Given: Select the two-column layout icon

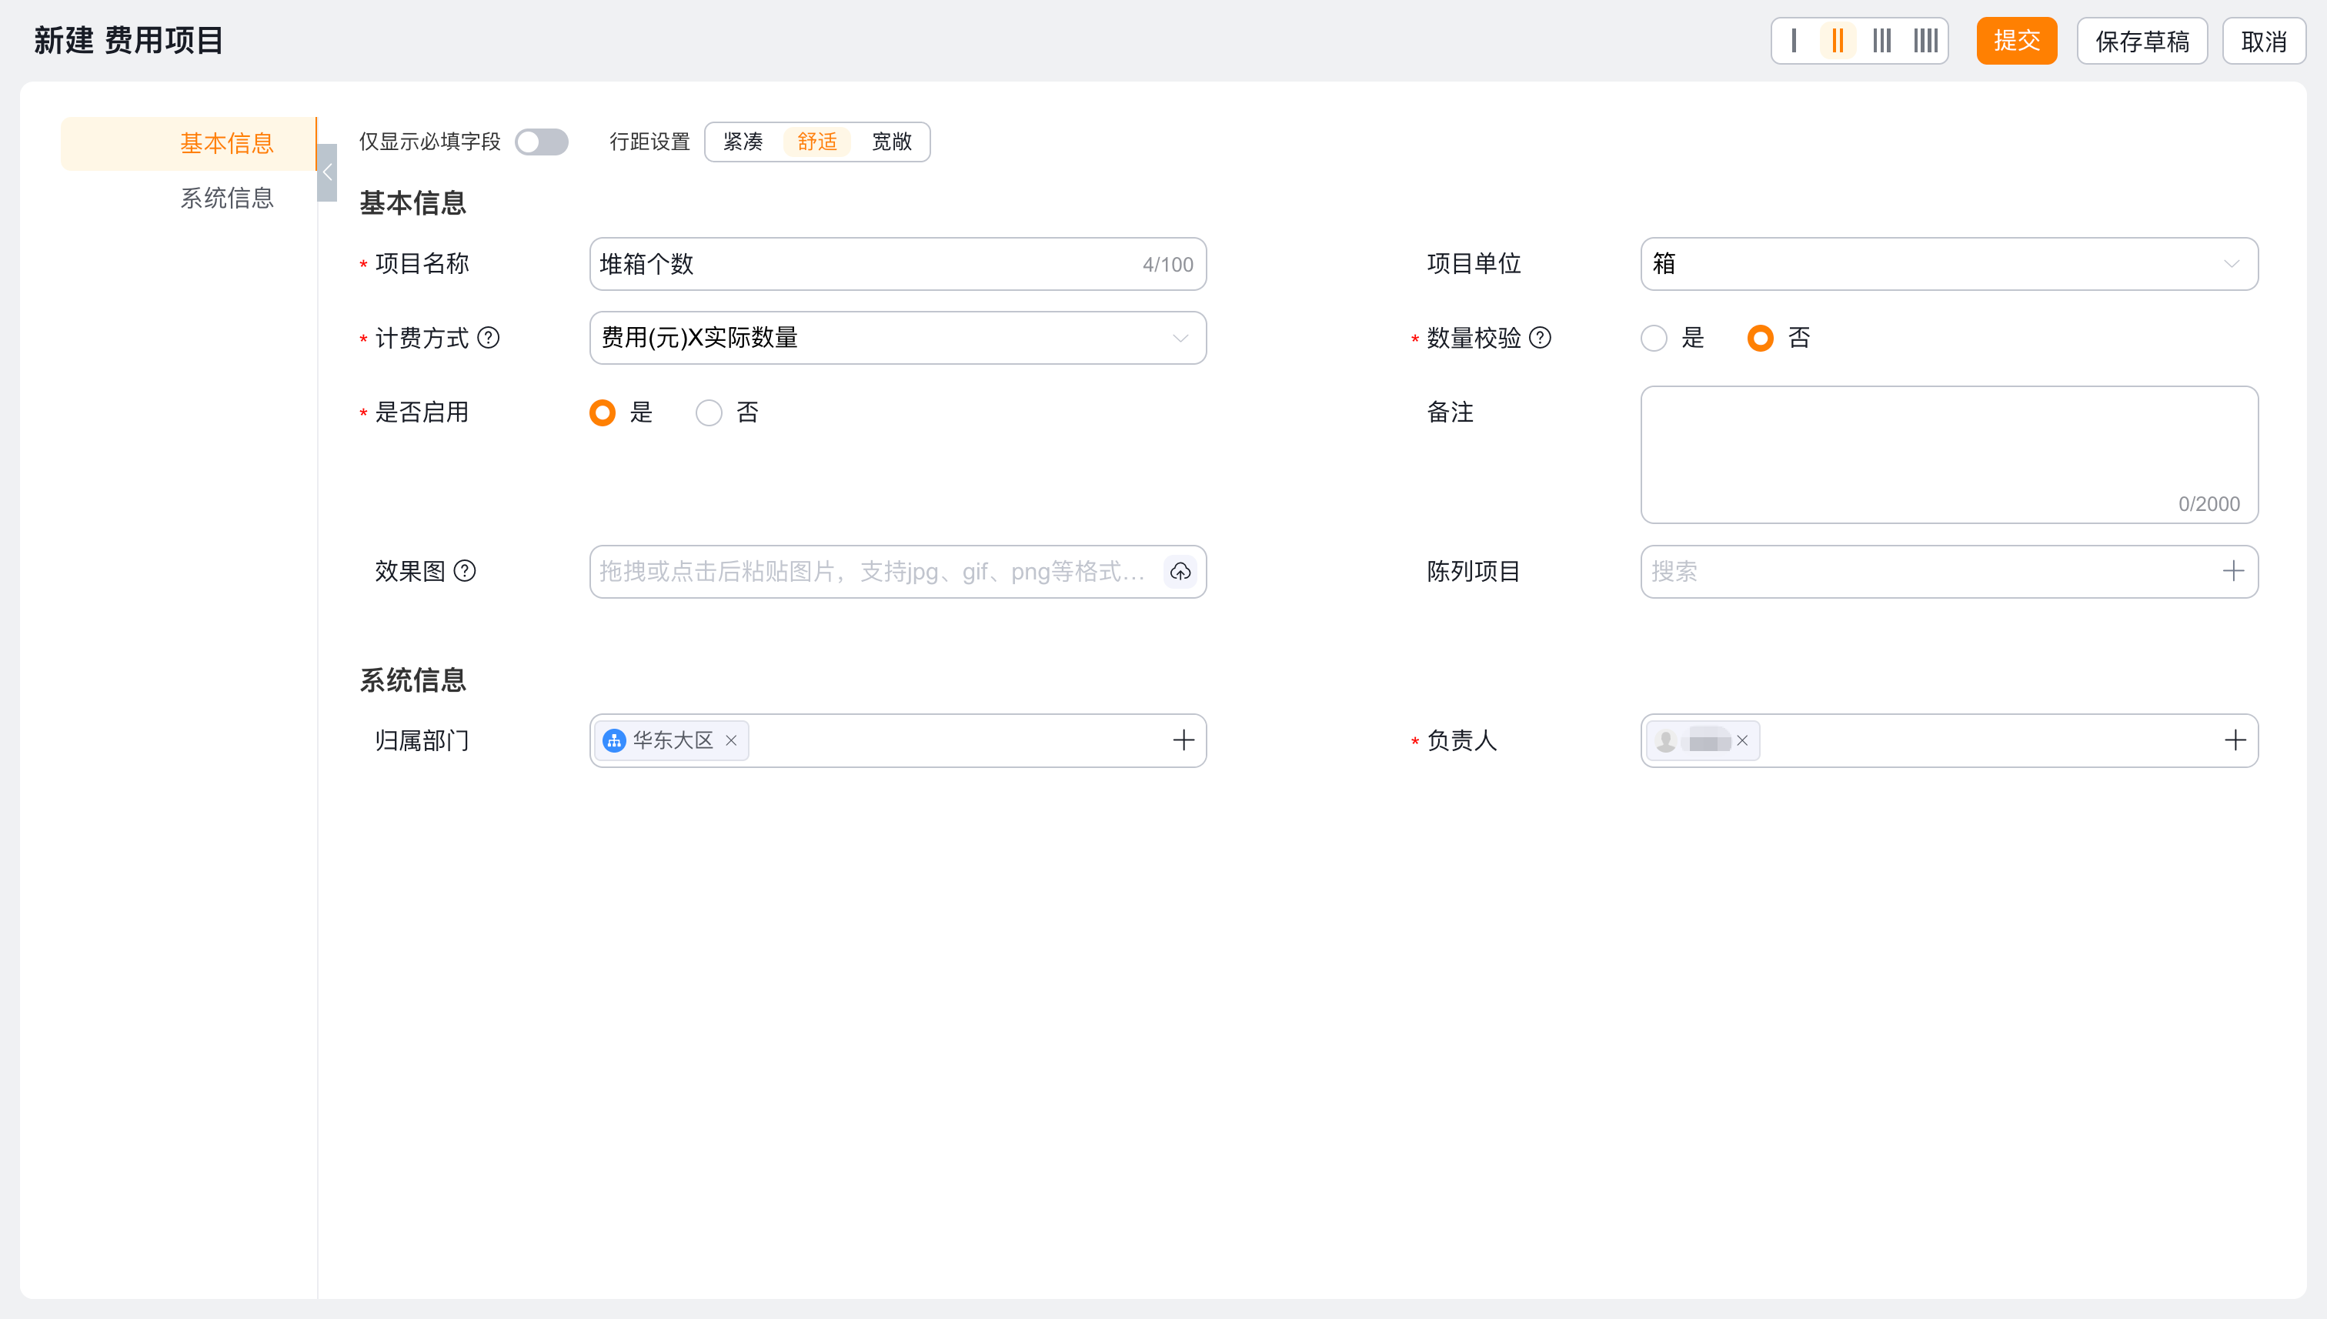Looking at the screenshot, I should pos(1838,41).
